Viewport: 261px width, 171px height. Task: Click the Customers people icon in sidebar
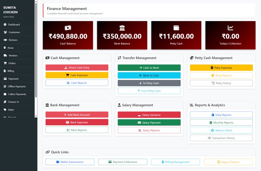click(x=5, y=32)
